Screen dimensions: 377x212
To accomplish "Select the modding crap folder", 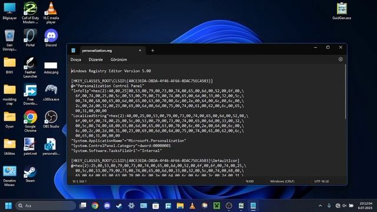I will (9, 94).
